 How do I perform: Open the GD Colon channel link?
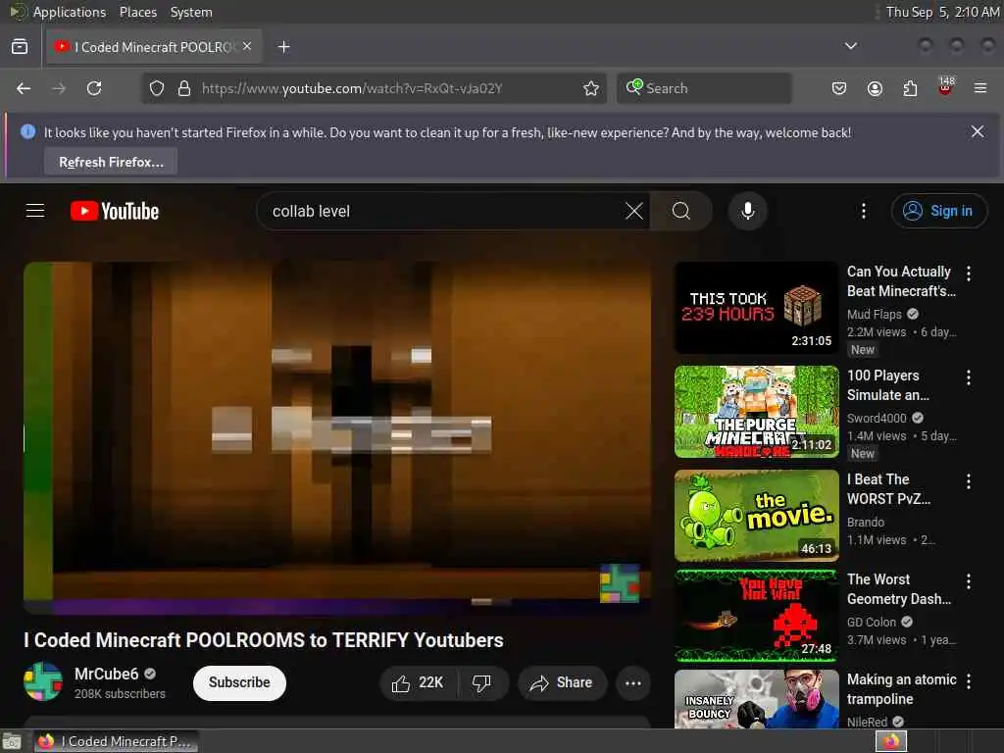tap(872, 622)
